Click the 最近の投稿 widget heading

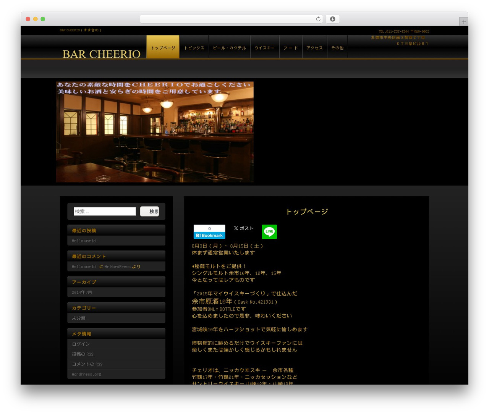(x=84, y=230)
